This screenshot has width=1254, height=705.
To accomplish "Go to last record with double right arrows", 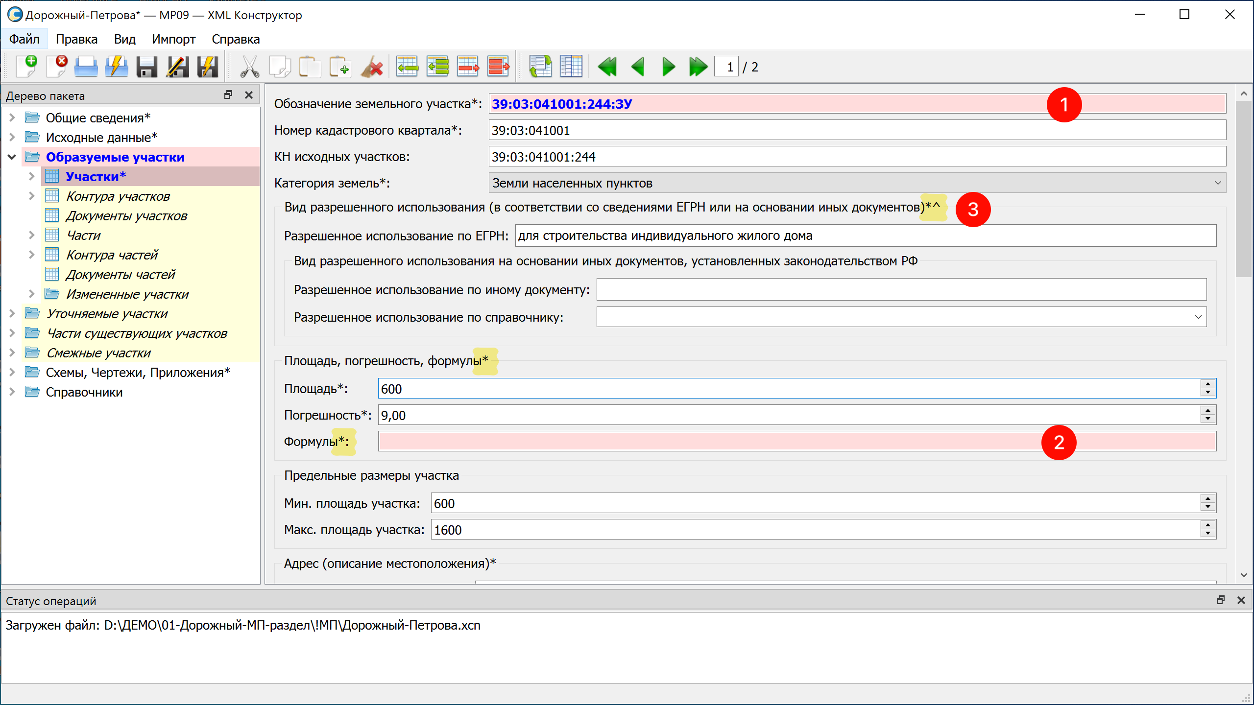I will click(698, 66).
